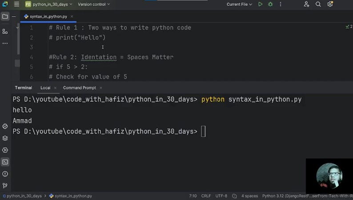Open the main hamburger menu
353x200 pixels.
[x=16, y=4]
